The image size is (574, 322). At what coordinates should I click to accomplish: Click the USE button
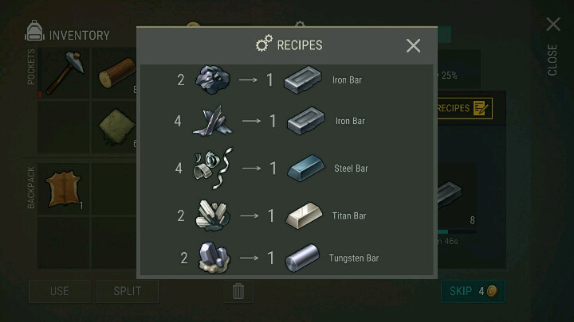[59, 291]
